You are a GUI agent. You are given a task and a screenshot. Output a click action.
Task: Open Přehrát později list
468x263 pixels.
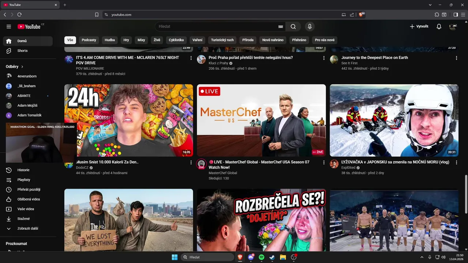(28, 190)
